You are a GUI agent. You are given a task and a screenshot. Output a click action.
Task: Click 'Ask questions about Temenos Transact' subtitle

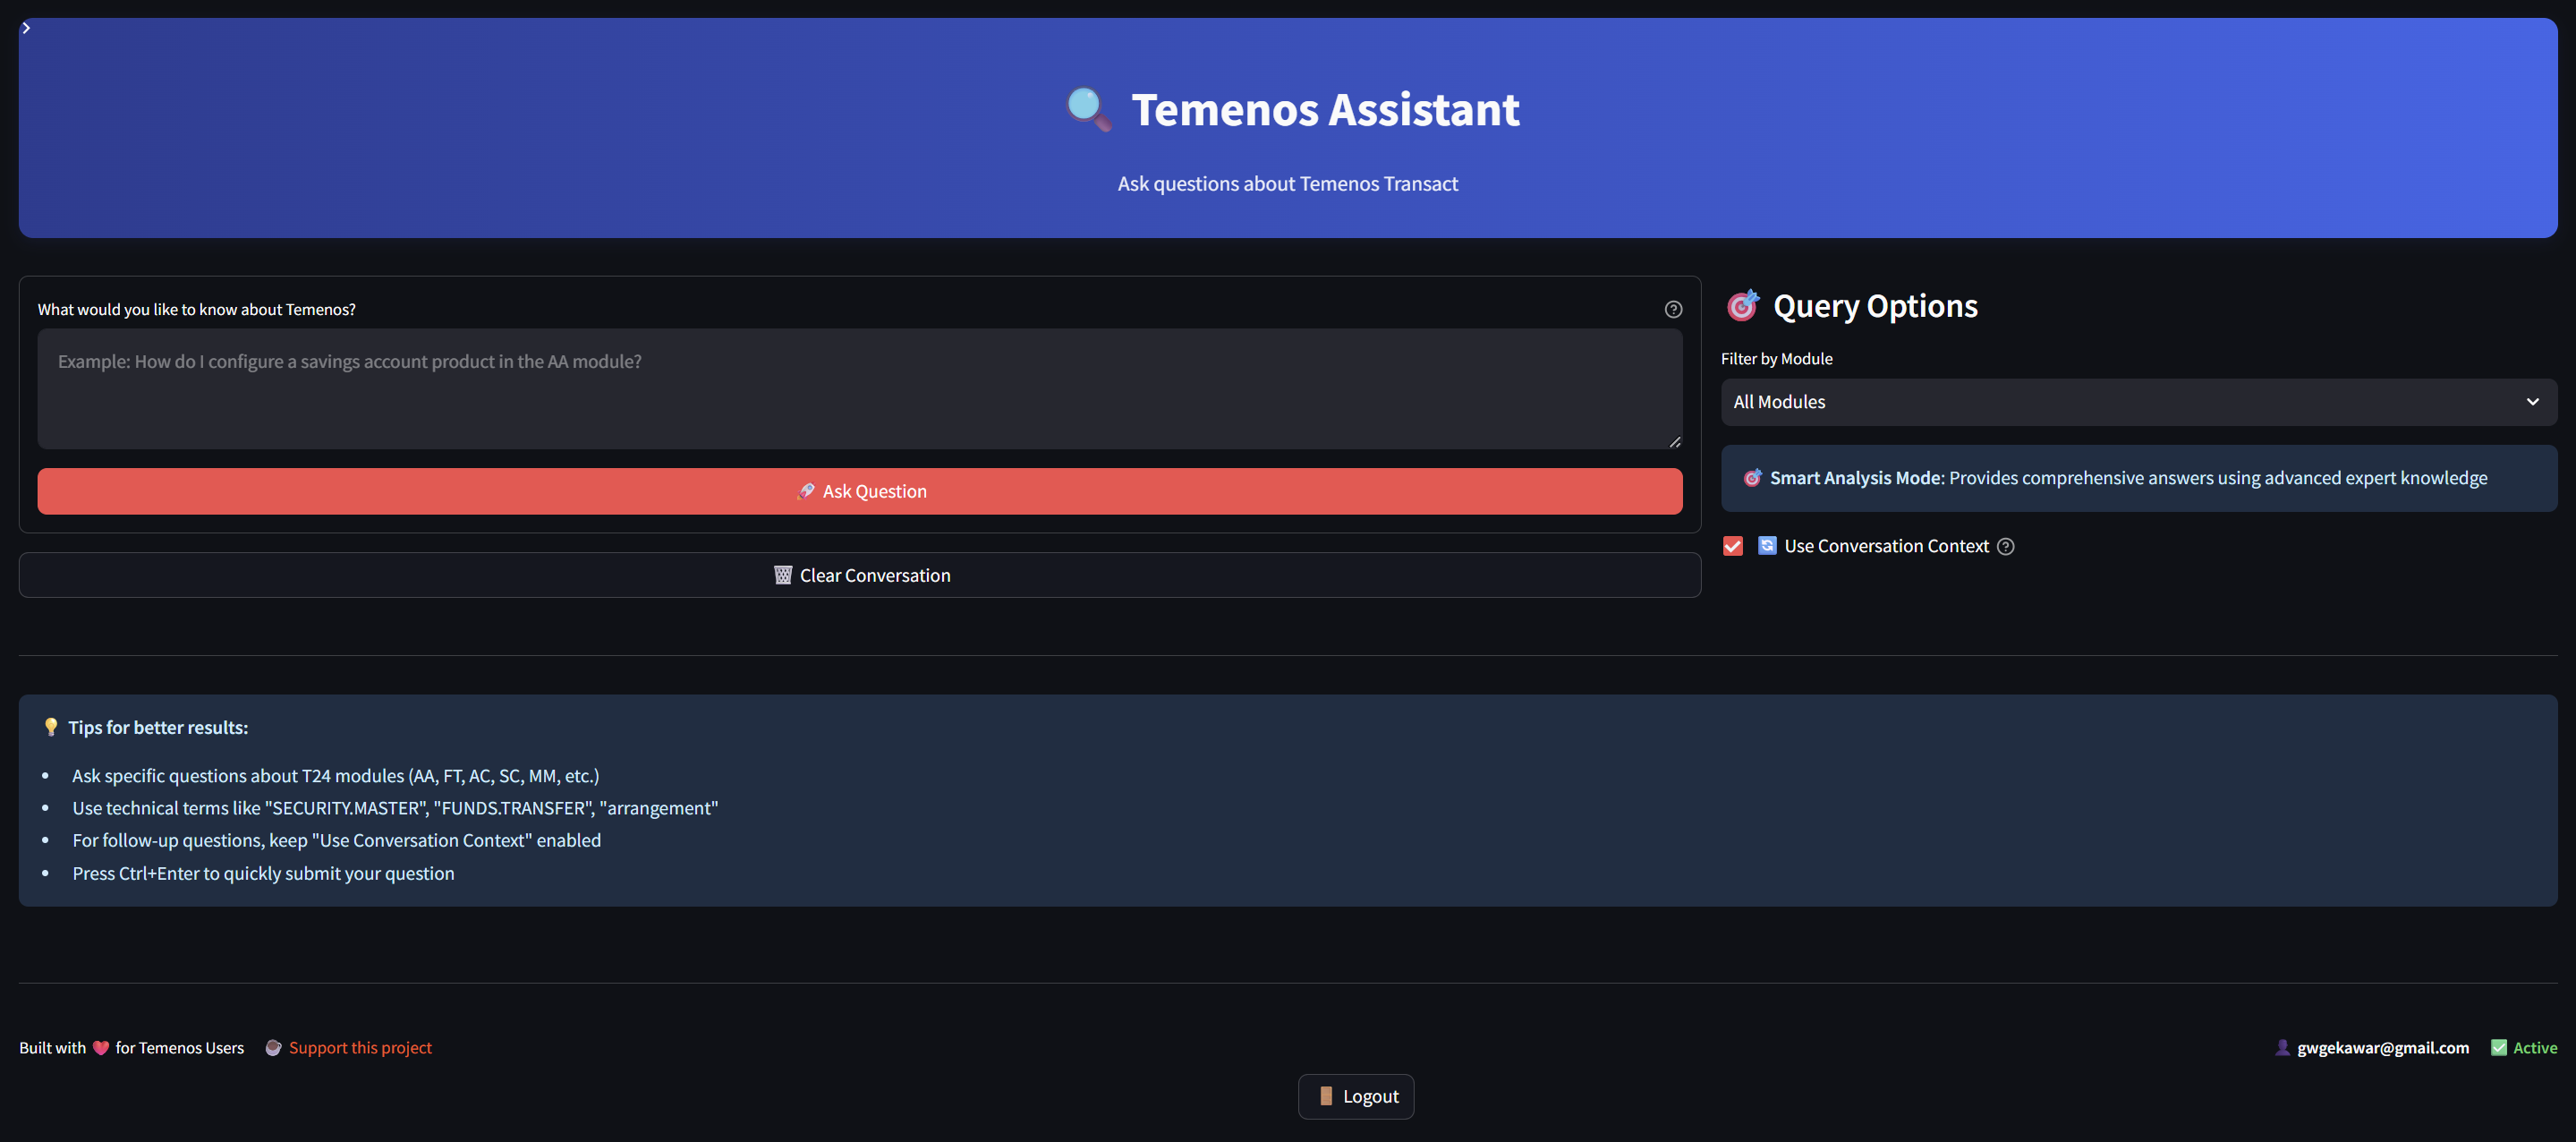point(1287,184)
